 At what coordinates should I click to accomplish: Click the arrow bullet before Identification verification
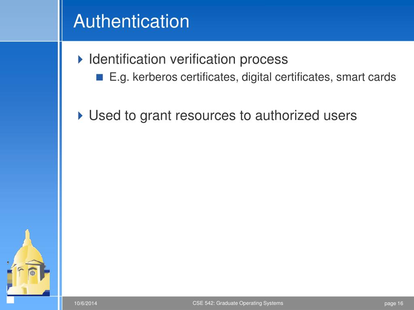[80, 59]
